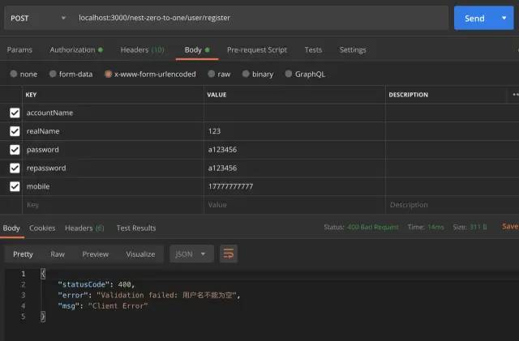This screenshot has width=519, height=341.
Task: Open the response Headers (6) tab
Action: coord(84,228)
